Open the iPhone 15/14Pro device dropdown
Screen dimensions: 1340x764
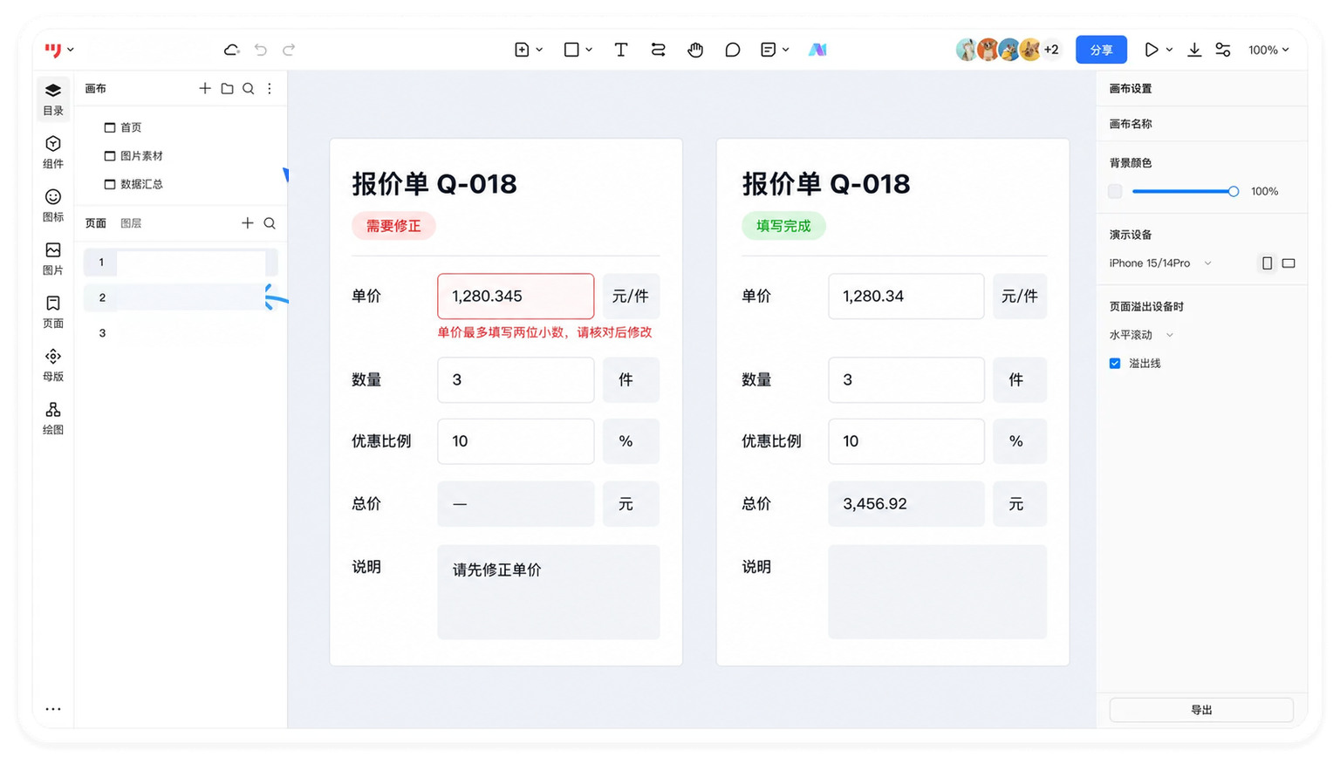click(x=1160, y=263)
